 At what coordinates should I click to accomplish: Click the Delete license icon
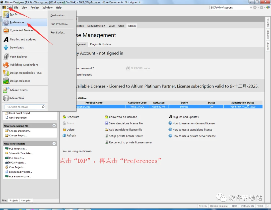tap(64, 129)
